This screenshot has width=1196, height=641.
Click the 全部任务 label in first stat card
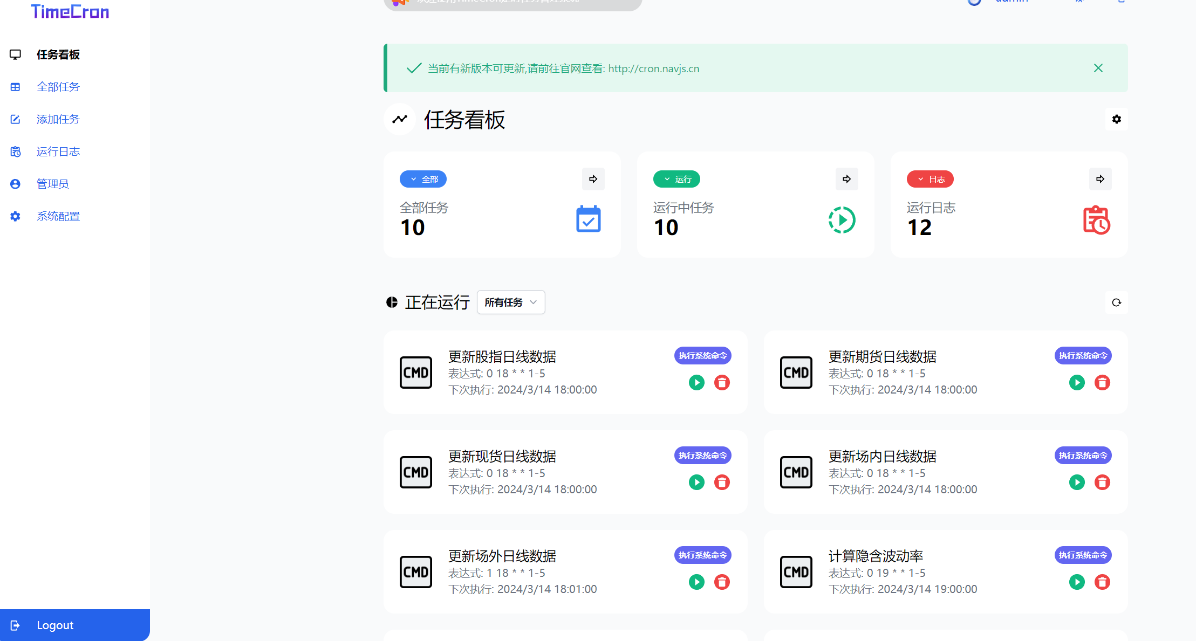[424, 208]
